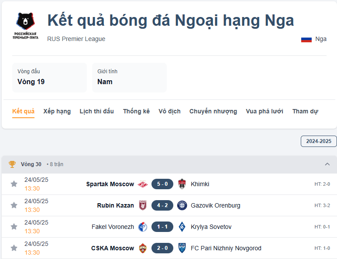
Task: Switch to the Xếp hạng tab
Action: pyautogui.click(x=57, y=111)
